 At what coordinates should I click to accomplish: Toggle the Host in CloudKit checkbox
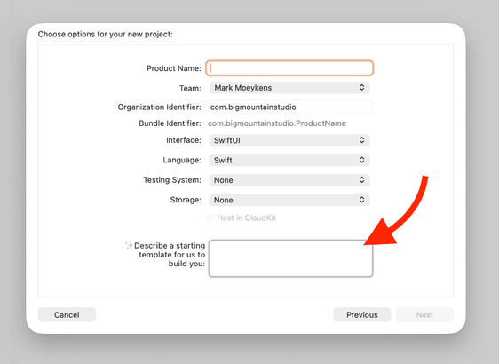[x=209, y=218]
